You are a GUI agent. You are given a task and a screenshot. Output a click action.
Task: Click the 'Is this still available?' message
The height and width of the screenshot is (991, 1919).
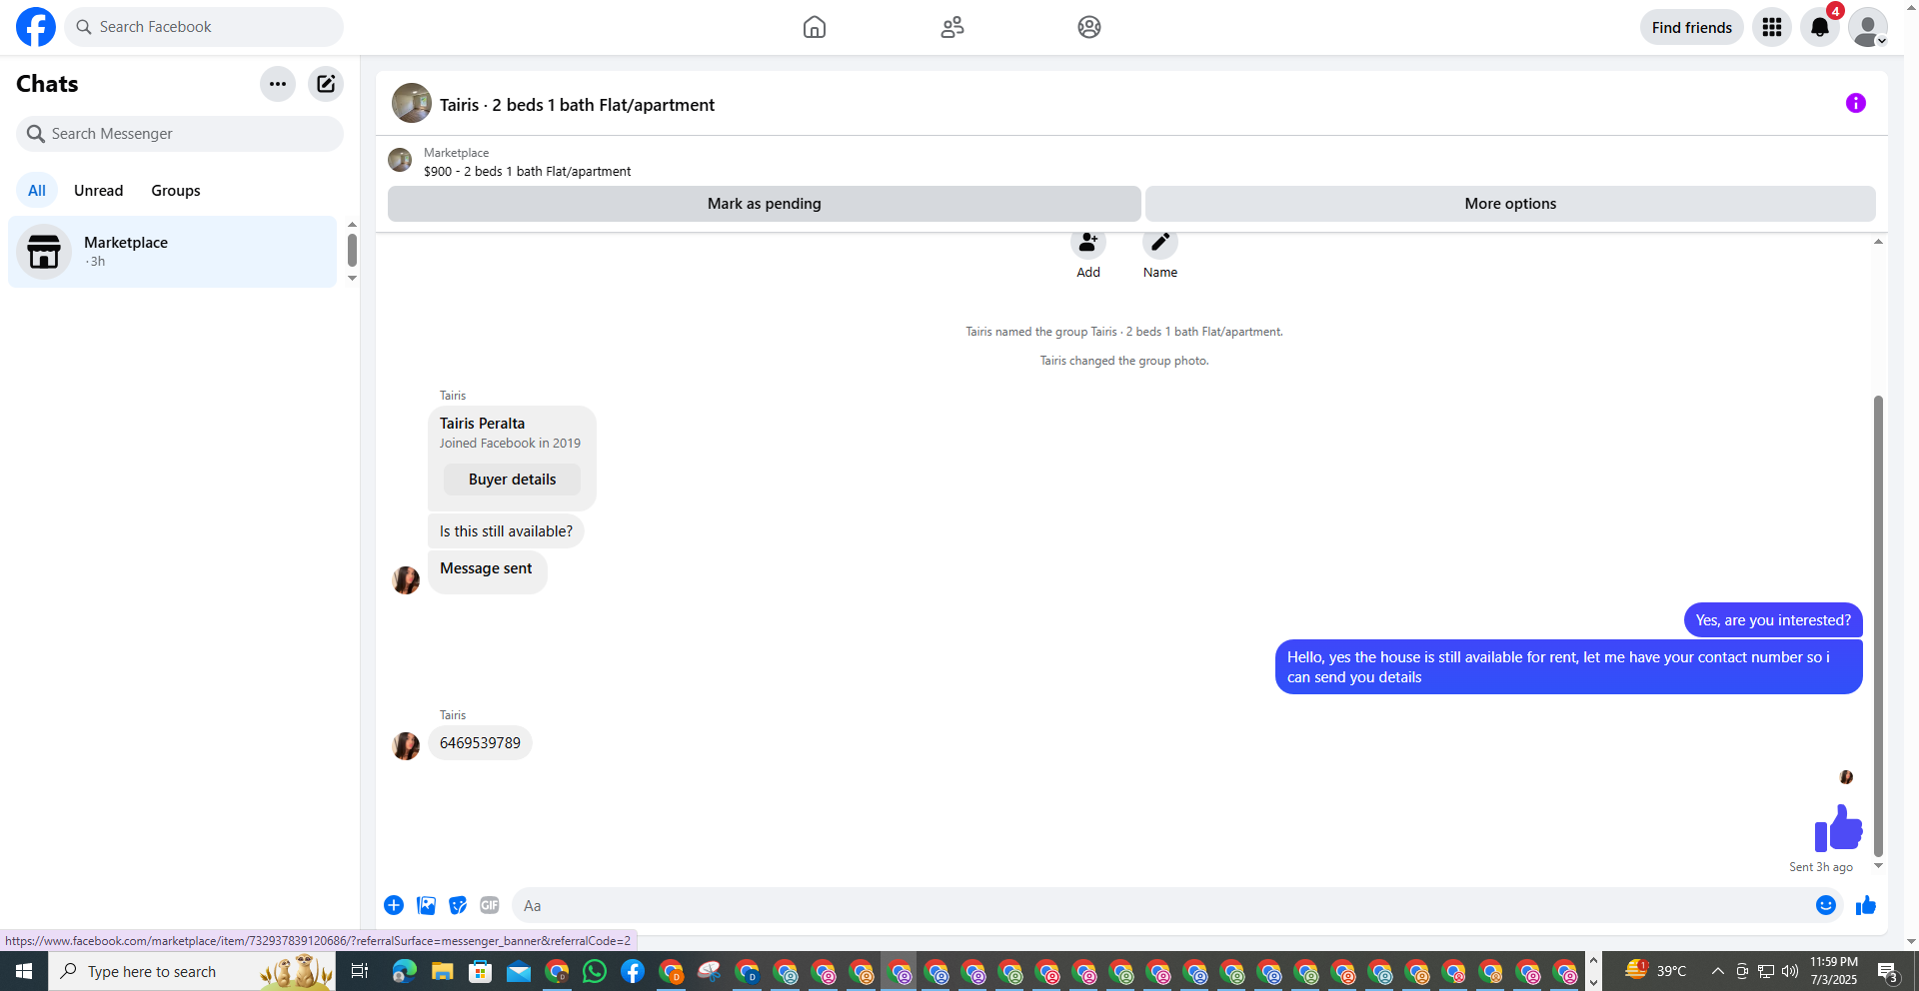tap(507, 531)
